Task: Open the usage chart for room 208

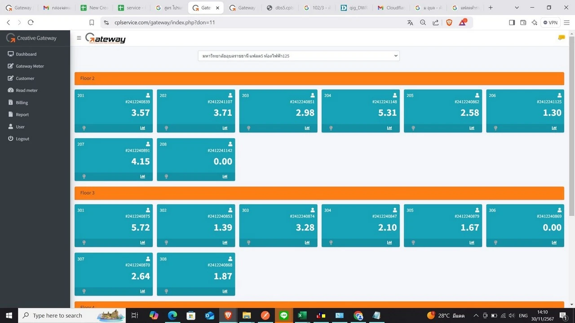Action: pyautogui.click(x=225, y=176)
